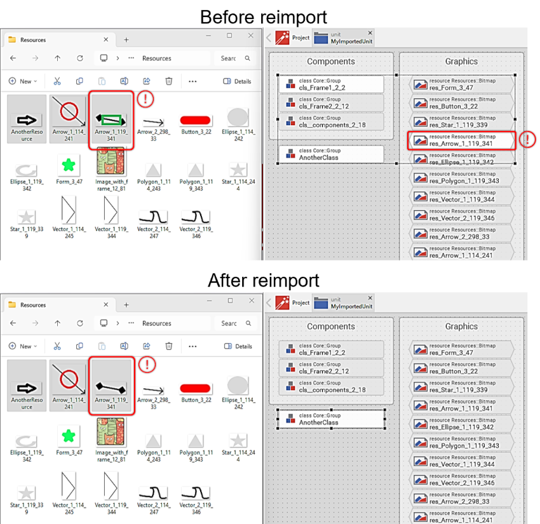Expand breadcrumb ellipsis in upper Explorer address bar
Image resolution: width=540 pixels, height=524 pixels.
pos(131,58)
